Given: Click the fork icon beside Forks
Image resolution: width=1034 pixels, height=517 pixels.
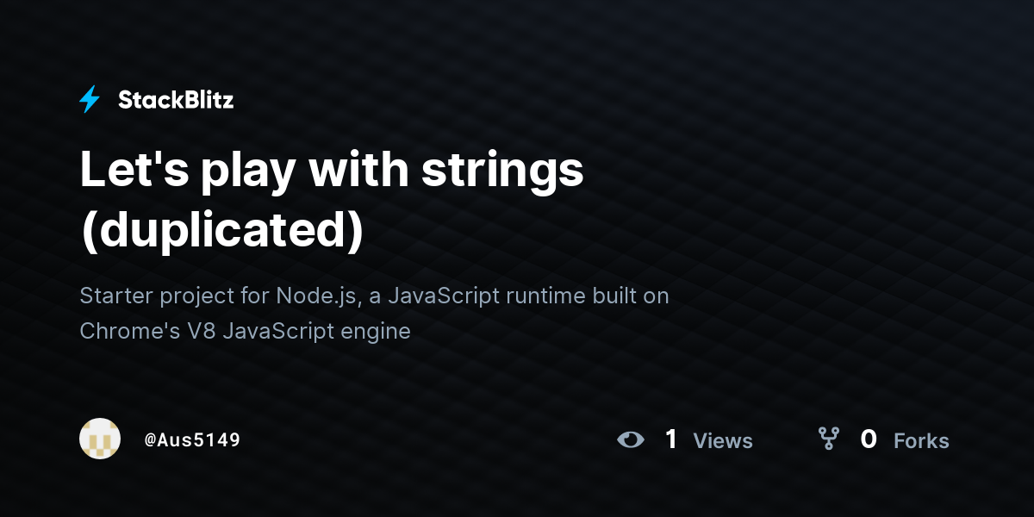Looking at the screenshot, I should pos(828,439).
